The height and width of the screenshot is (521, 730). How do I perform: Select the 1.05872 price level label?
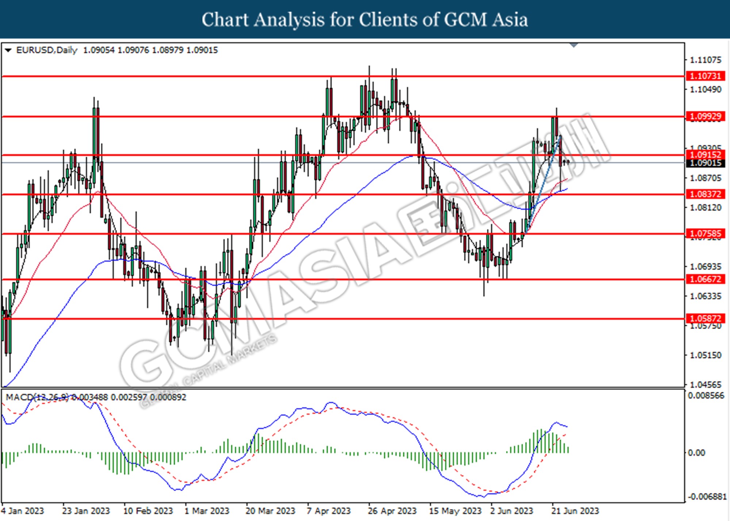click(706, 319)
